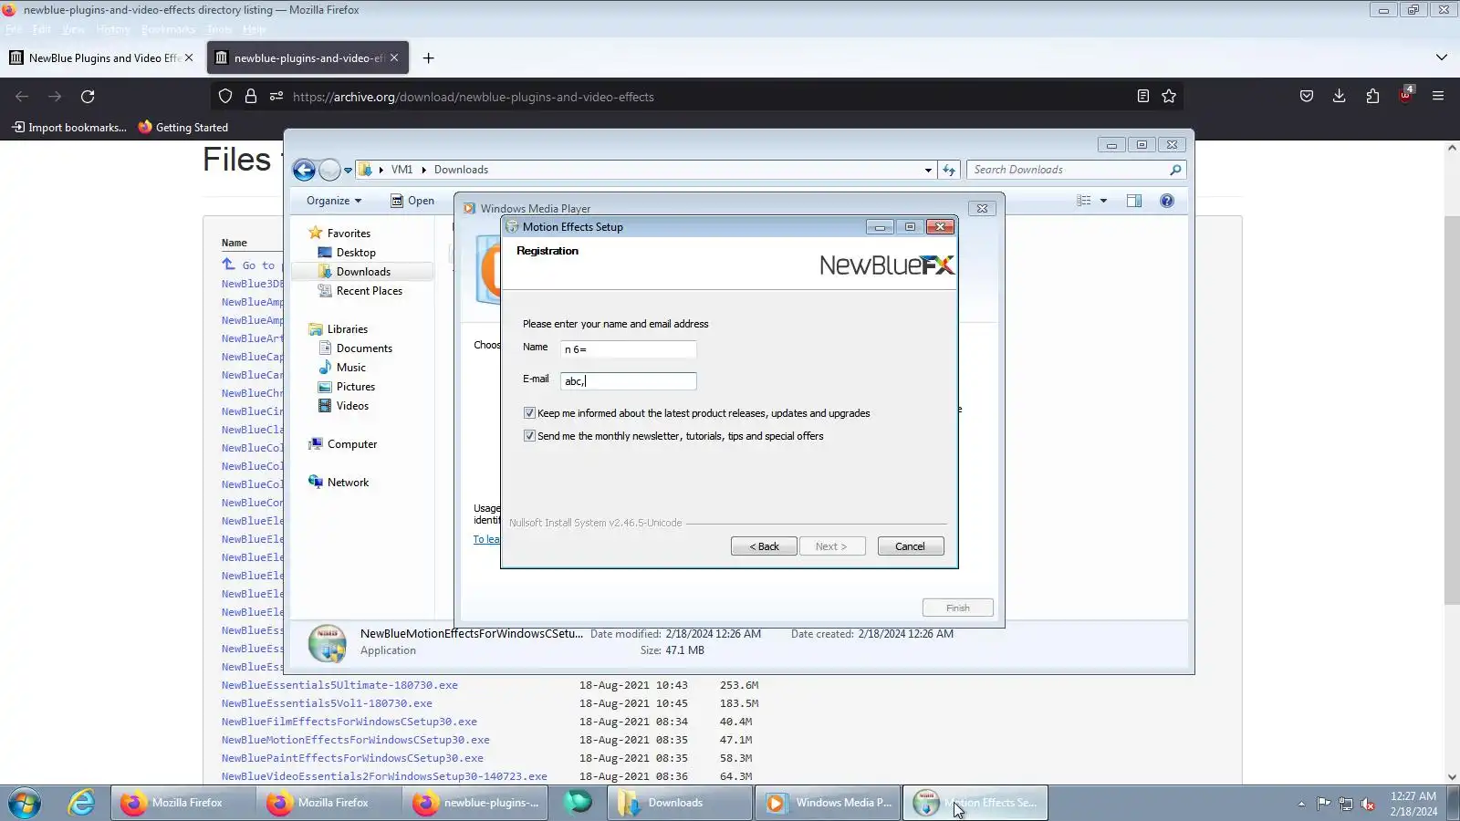Click the volume speaker icon in system tray
This screenshot has height=821, width=1460.
point(1368,804)
